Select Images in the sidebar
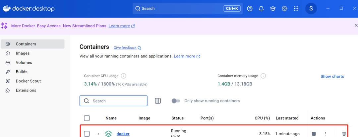358x137 pixels. [x=32, y=53]
